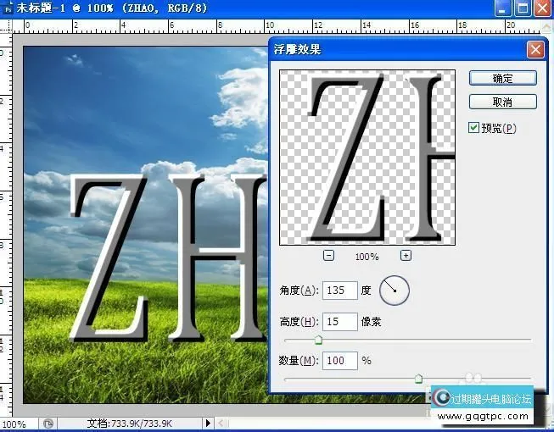Cancel the dialog with 取消 button

[503, 102]
